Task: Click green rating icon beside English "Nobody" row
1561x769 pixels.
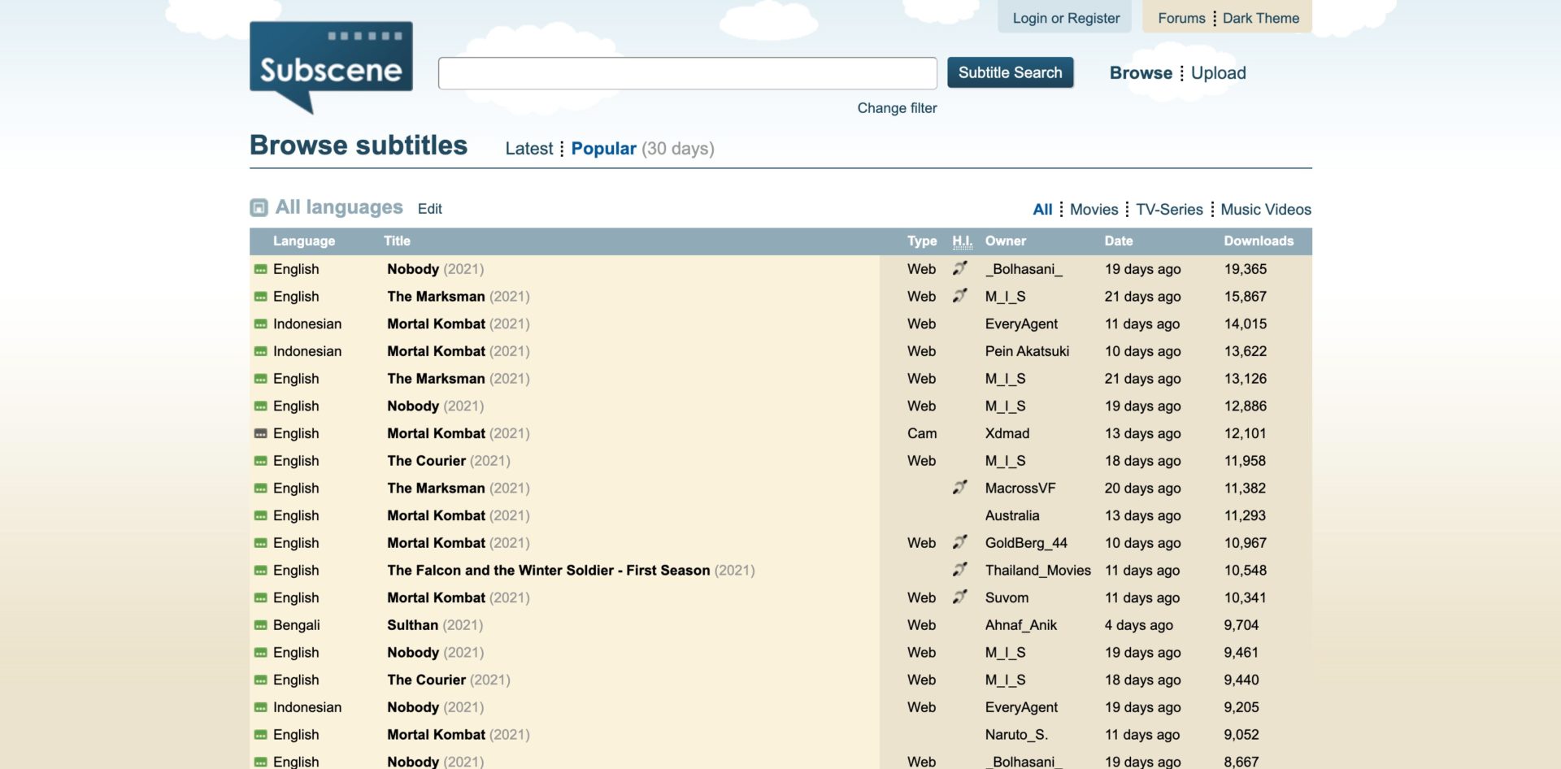Action: pyautogui.click(x=260, y=268)
